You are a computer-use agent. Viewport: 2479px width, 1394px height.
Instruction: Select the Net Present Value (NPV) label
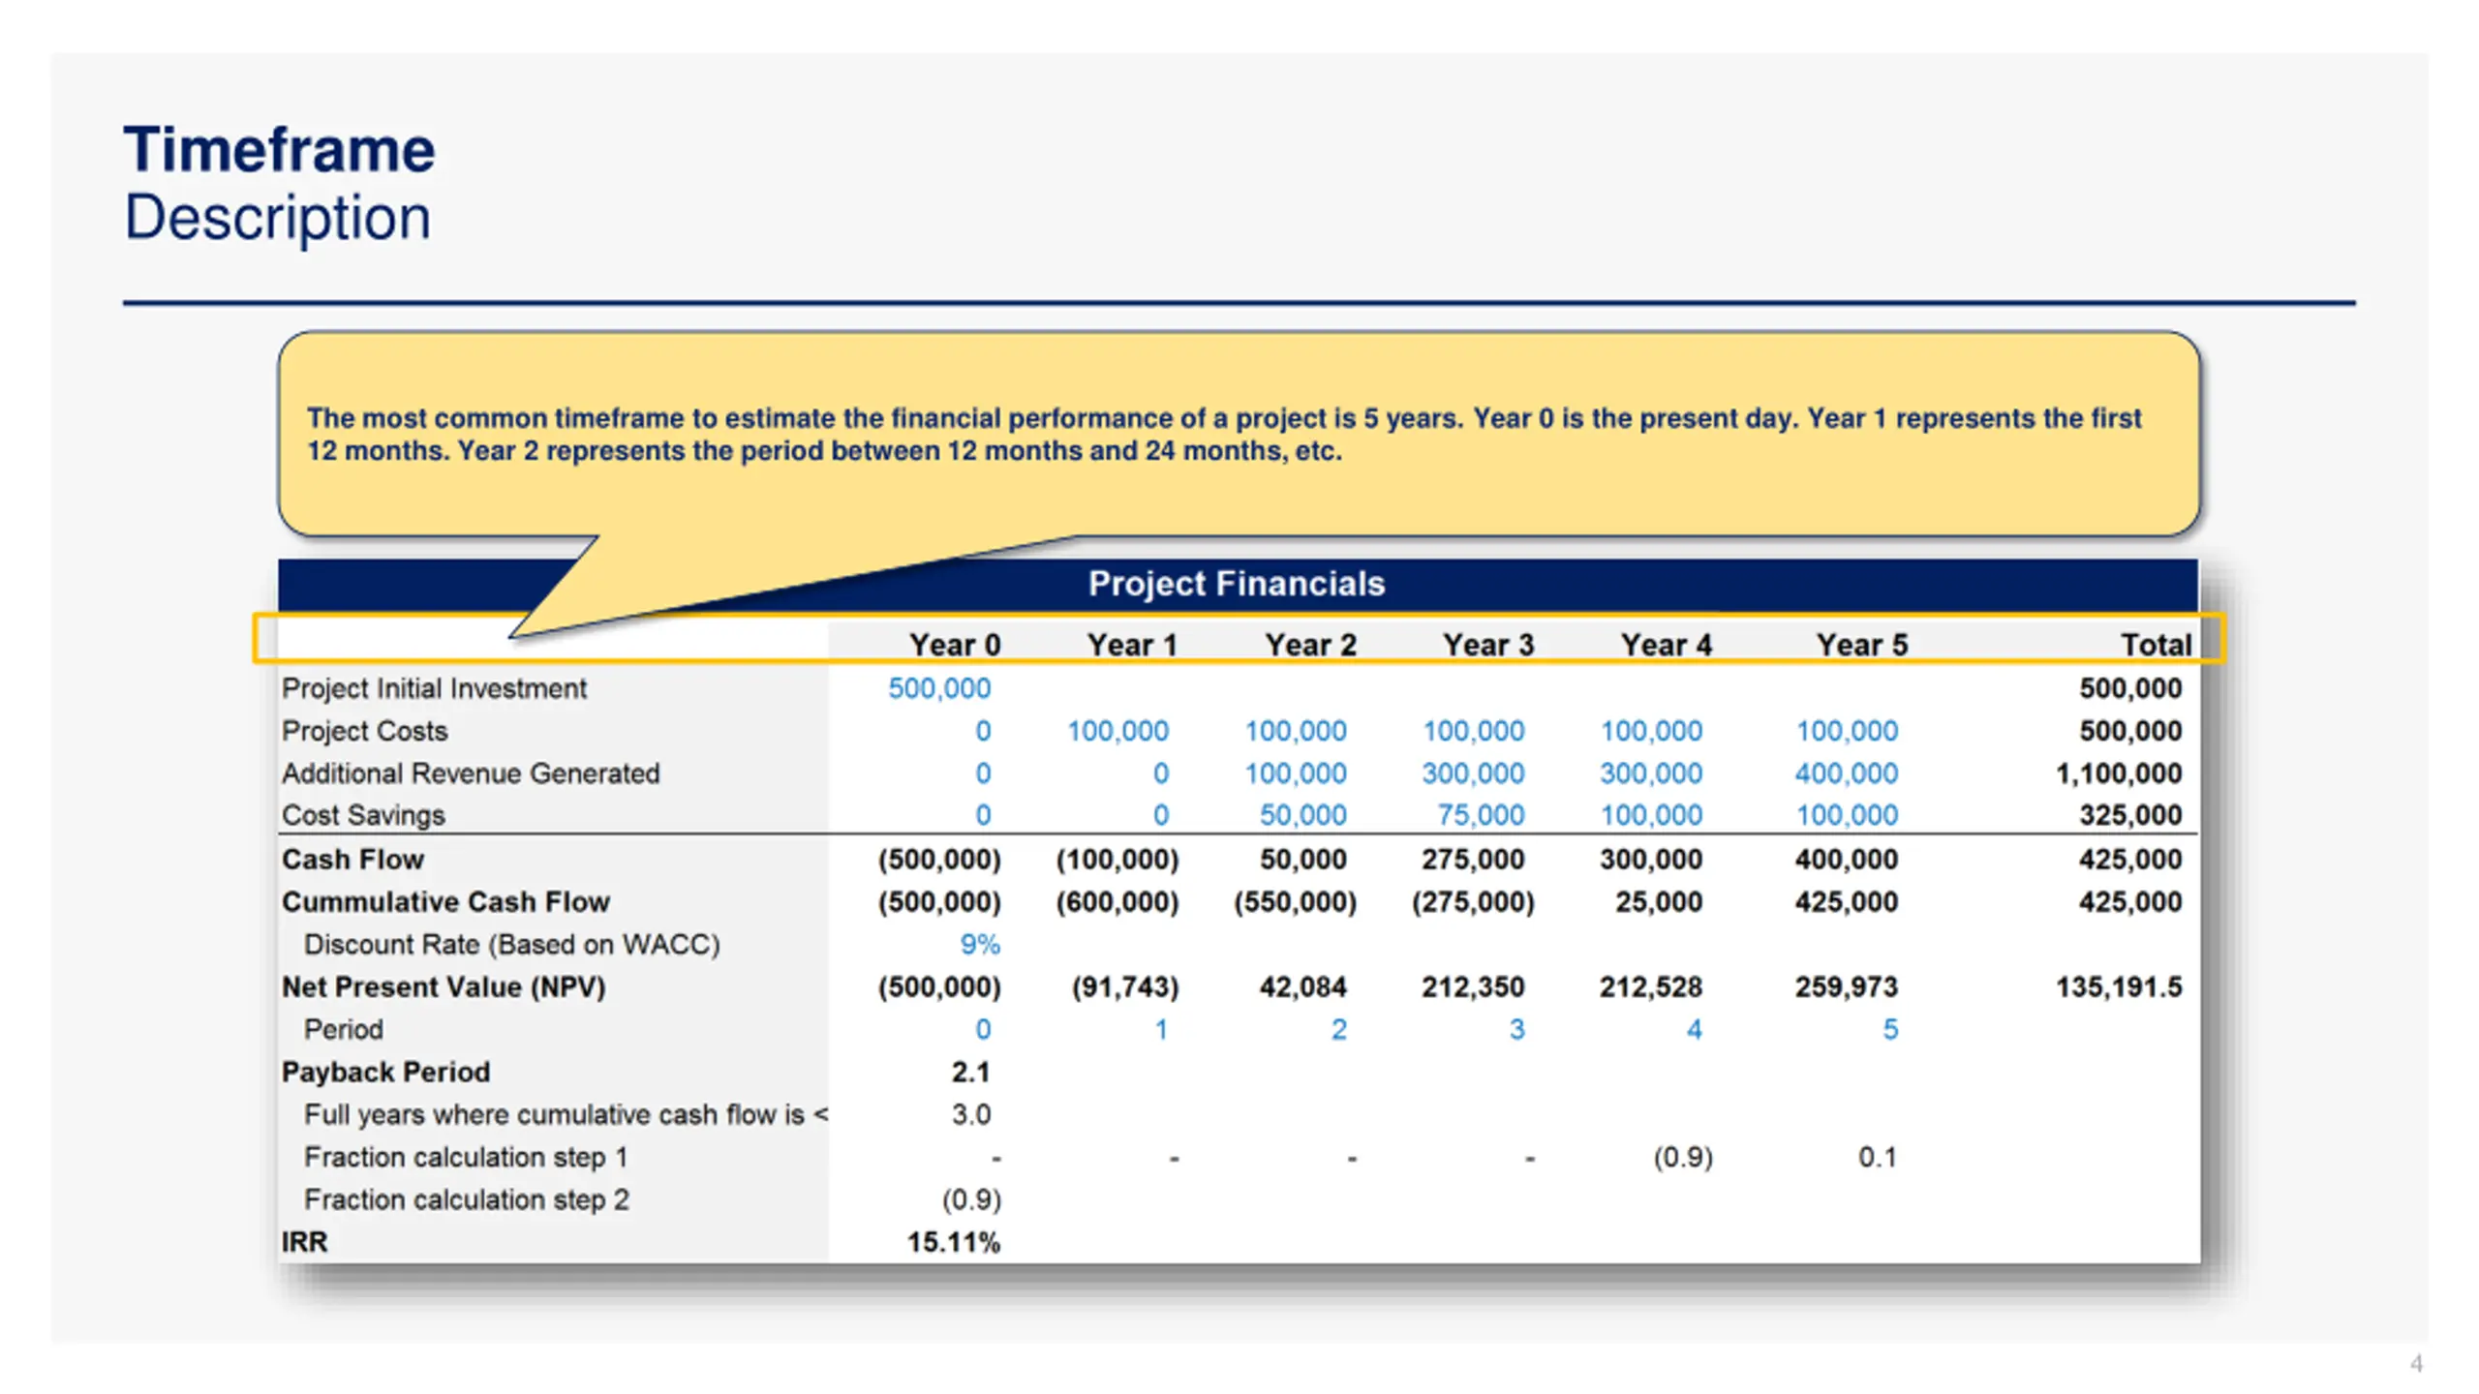click(444, 987)
